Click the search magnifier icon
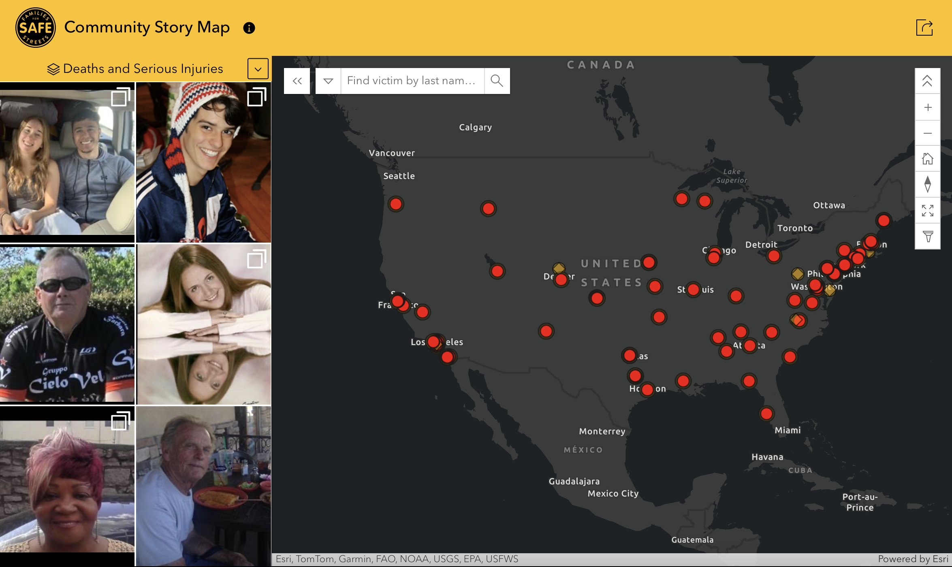 pyautogui.click(x=497, y=81)
